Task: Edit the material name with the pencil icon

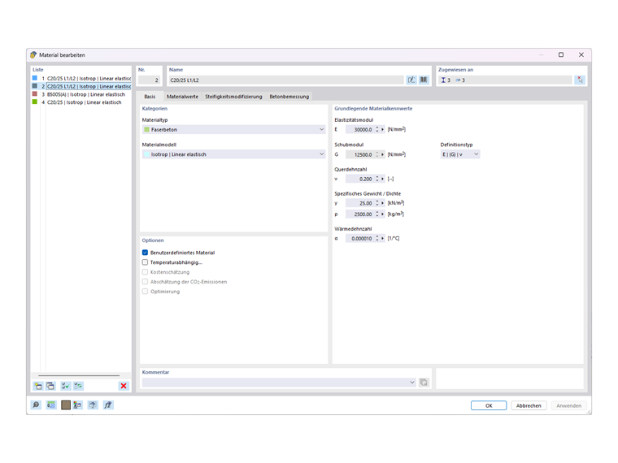Action: (411, 80)
